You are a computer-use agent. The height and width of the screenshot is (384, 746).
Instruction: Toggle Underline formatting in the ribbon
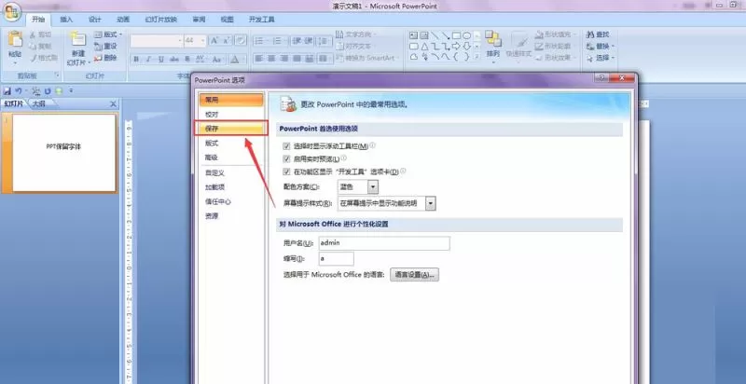point(161,60)
